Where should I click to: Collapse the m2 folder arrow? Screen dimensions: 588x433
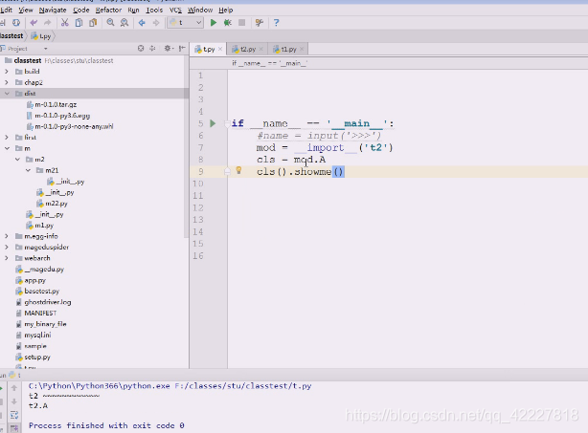tap(17, 159)
